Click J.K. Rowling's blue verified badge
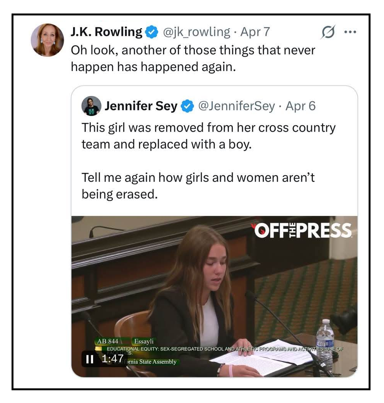Image resolution: width=384 pixels, height=403 pixels. 152,32
